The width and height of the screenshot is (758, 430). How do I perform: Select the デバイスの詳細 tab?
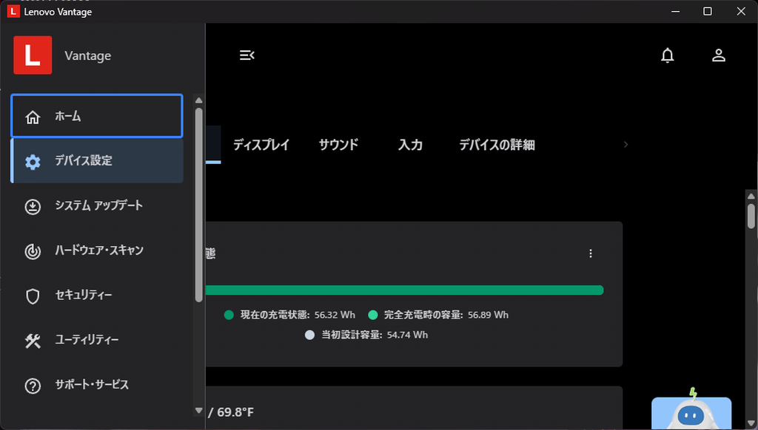click(497, 145)
